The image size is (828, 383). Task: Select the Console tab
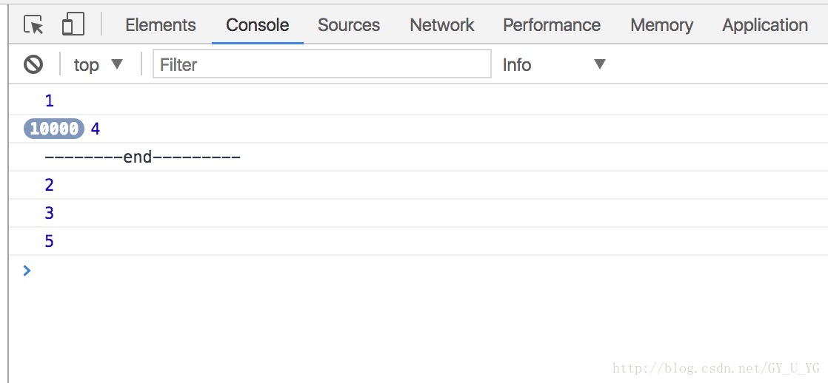pyautogui.click(x=258, y=25)
